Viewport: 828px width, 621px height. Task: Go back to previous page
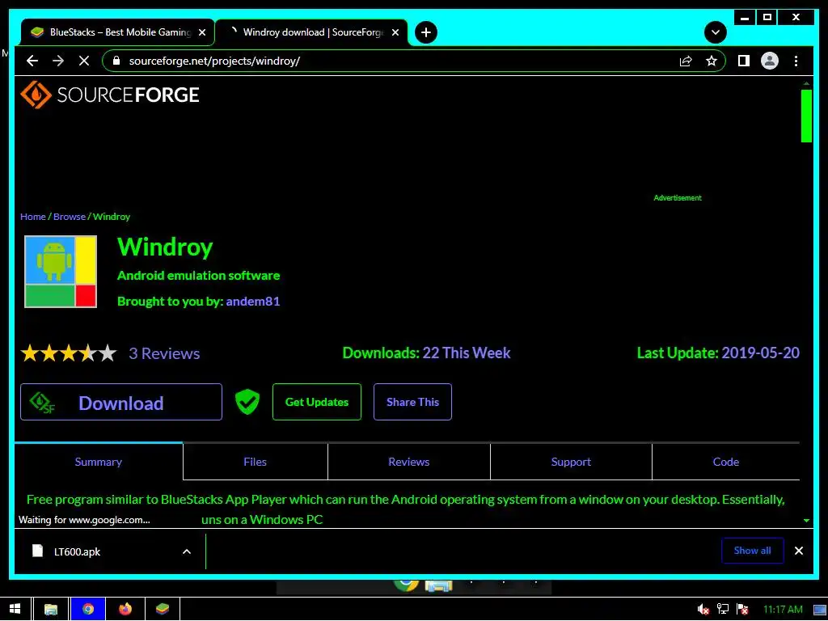(32, 61)
